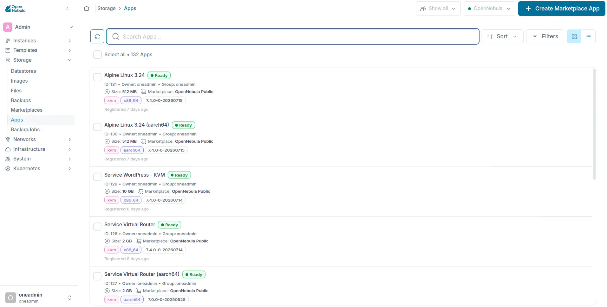Click marketplace cart icon on Alpine Linux 3.24
The height and width of the screenshot is (307, 607).
click(144, 92)
